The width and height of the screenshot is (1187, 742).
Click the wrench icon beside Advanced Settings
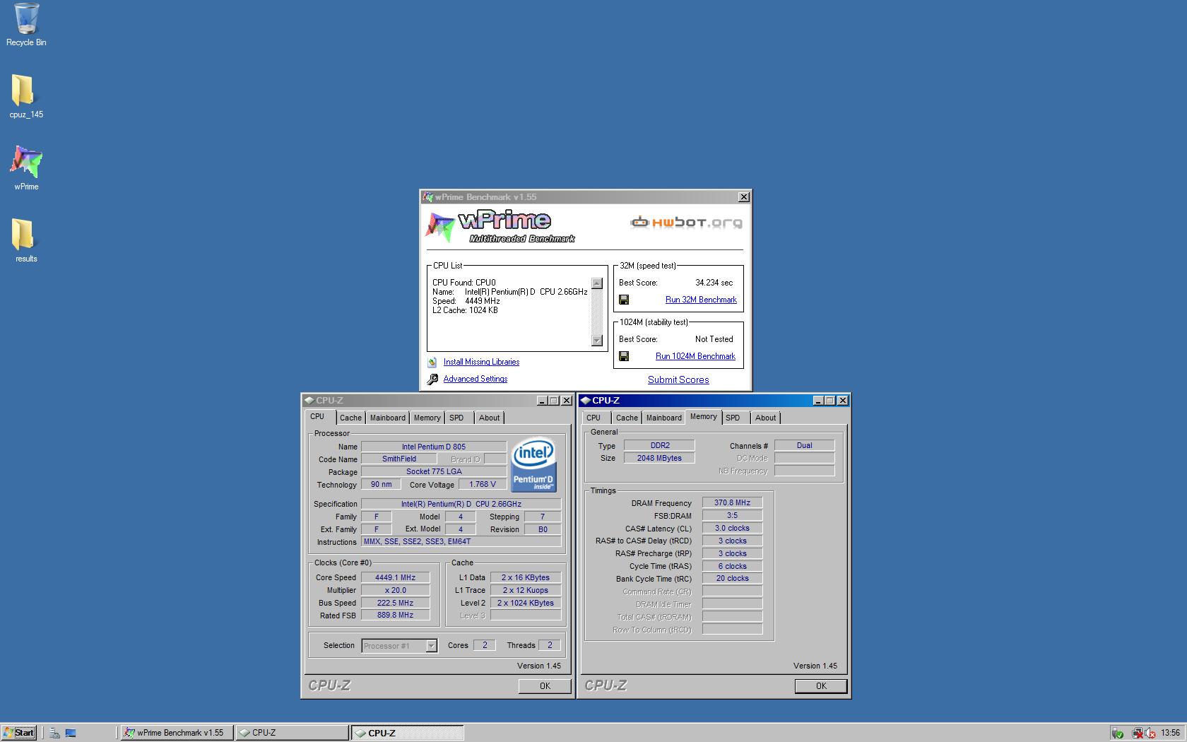(432, 379)
